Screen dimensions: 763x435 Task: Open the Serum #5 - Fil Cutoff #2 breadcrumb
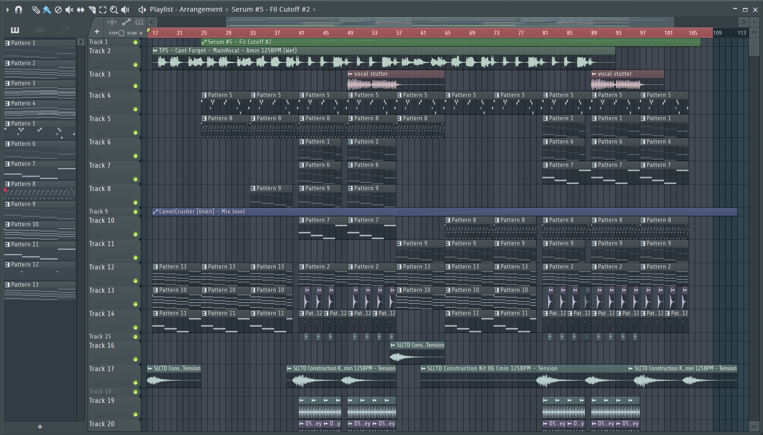click(271, 9)
